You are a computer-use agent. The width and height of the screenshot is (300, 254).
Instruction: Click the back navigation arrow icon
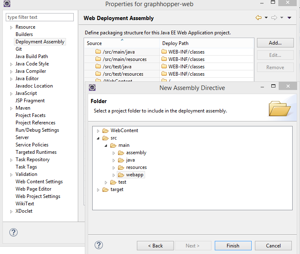point(258,18)
